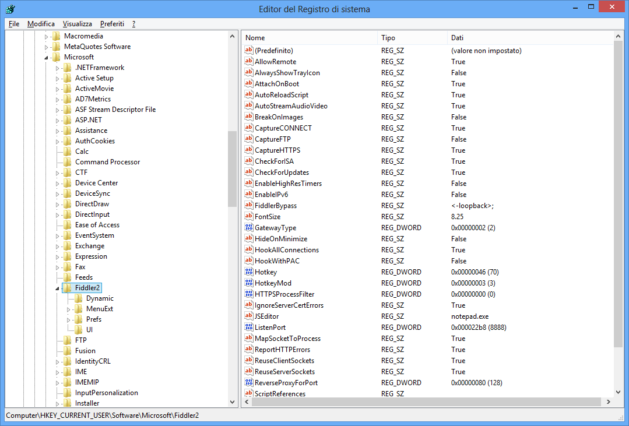Click the folder icon next to .NETFramework
Image resolution: width=629 pixels, height=426 pixels.
[x=68, y=68]
